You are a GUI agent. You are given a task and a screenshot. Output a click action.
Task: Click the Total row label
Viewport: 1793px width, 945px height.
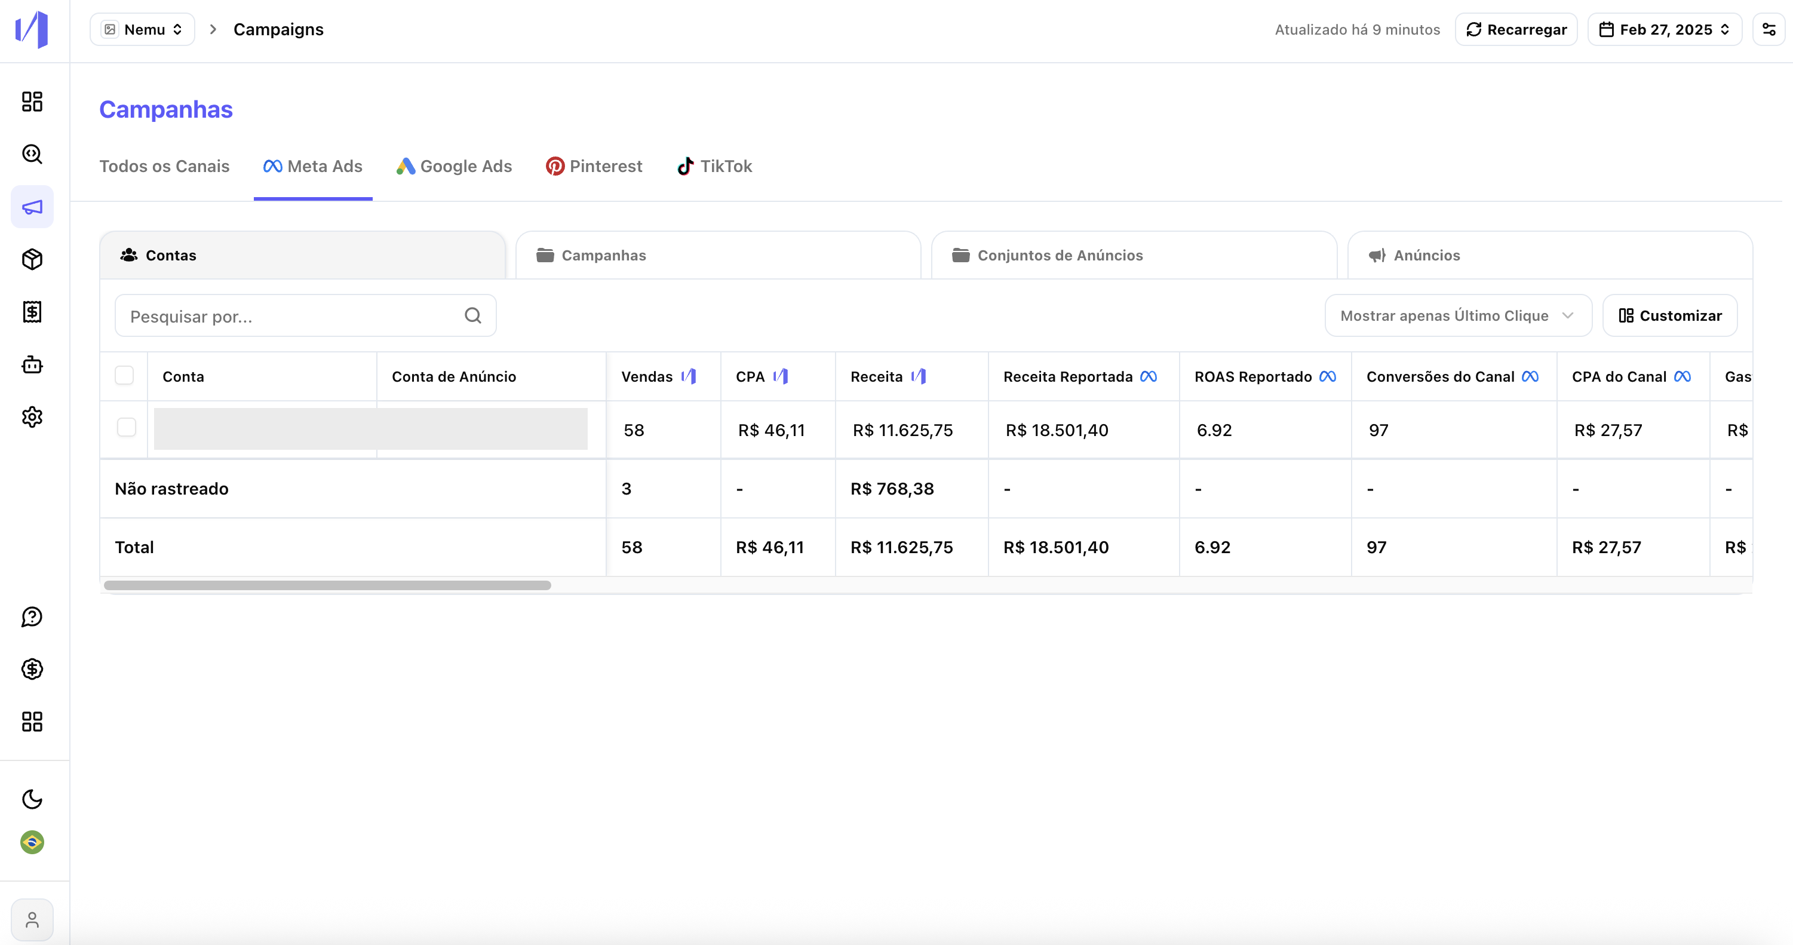point(134,547)
